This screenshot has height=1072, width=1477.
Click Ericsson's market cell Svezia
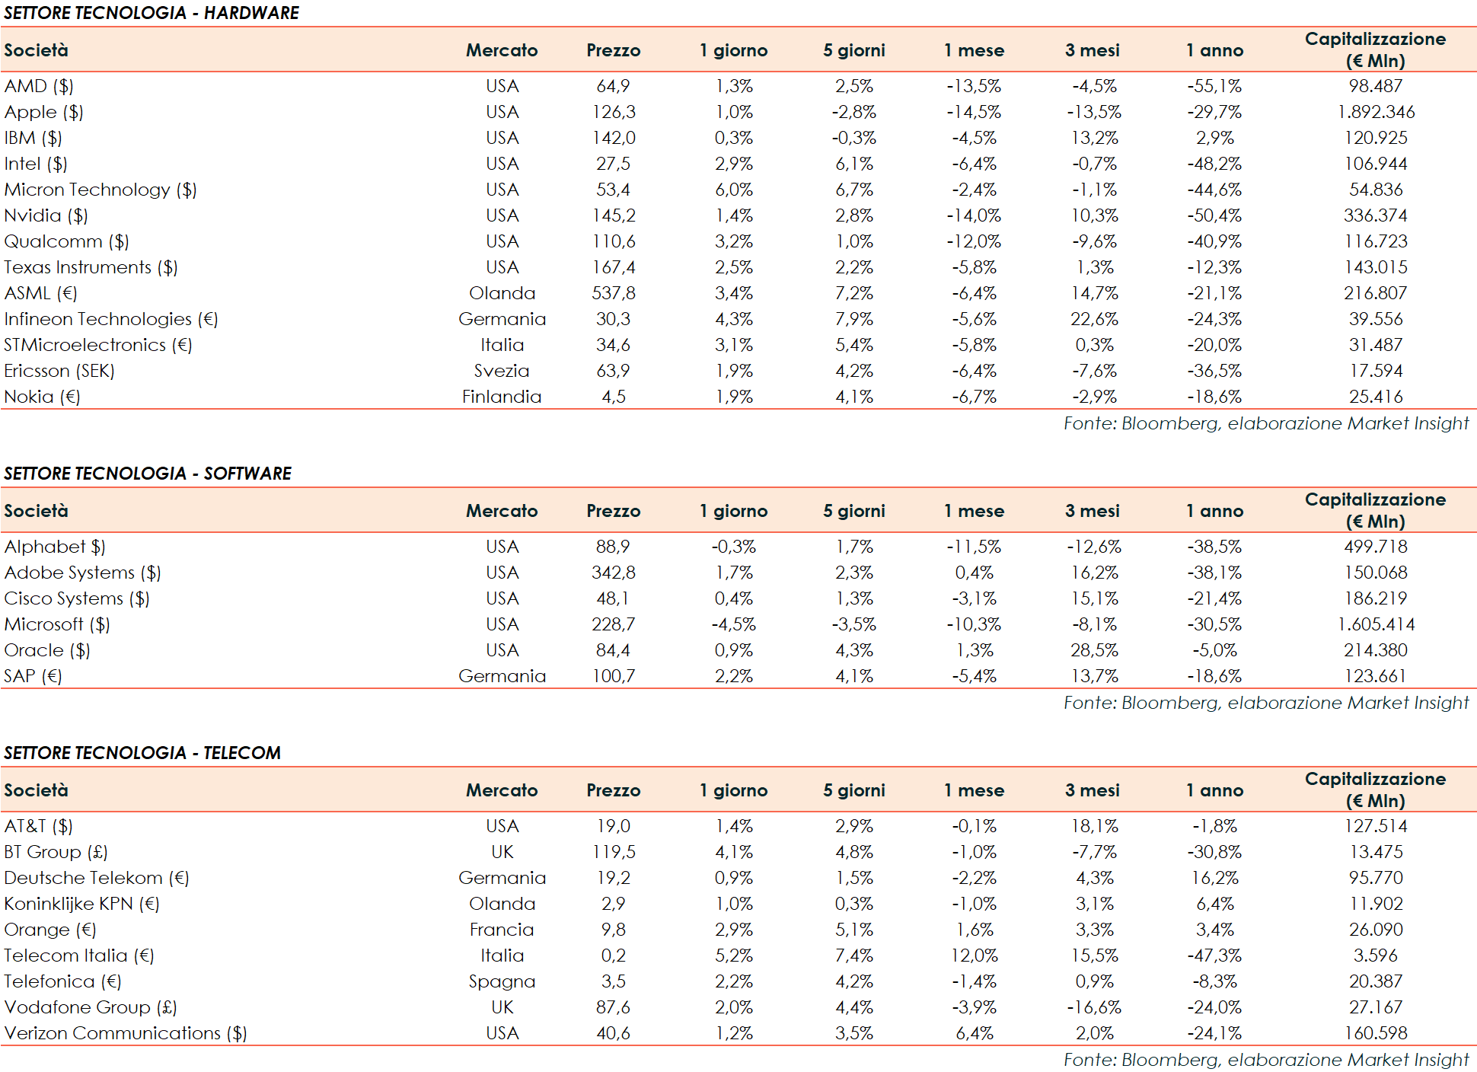coord(502,371)
